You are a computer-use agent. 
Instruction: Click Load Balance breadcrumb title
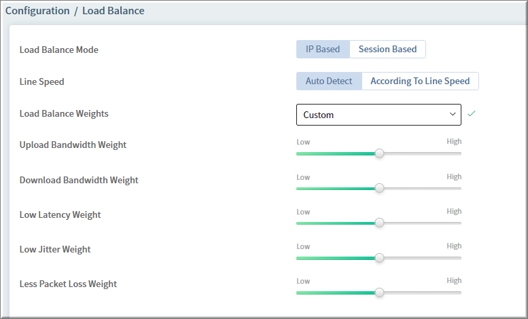tap(113, 11)
